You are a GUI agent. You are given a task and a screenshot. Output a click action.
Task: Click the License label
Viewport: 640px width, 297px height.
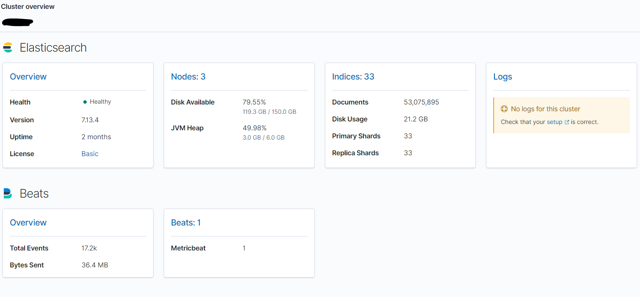pos(22,154)
